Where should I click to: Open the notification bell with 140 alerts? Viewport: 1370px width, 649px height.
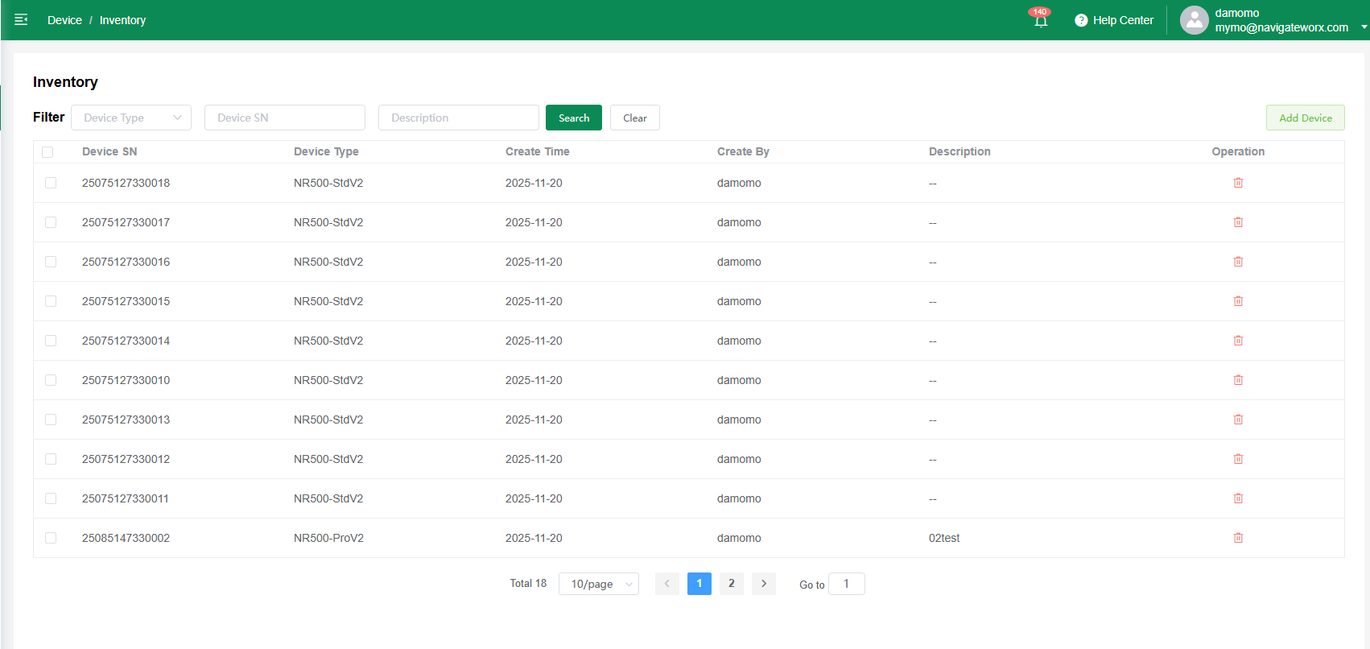(x=1040, y=20)
